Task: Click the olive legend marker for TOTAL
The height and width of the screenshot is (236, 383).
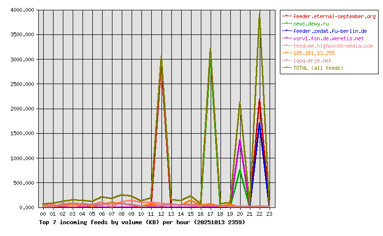Action: (x=287, y=67)
